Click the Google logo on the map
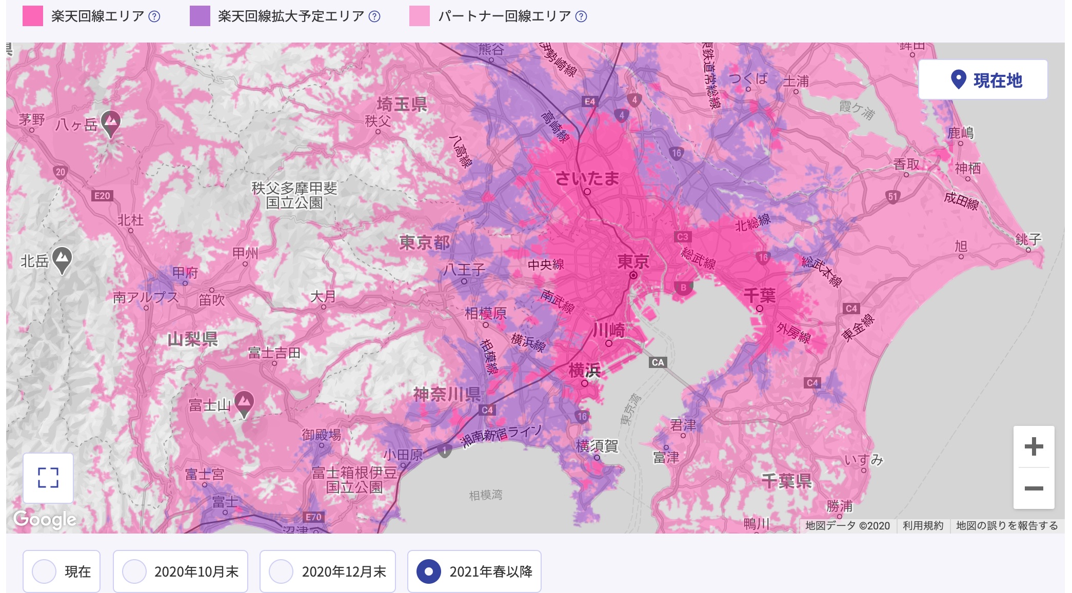 click(x=45, y=519)
